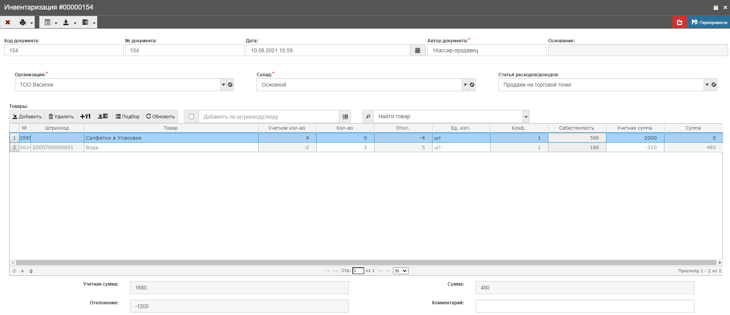Screen dimensions: 730x315
Task: Expand the Организация dropdown arrow
Action: tap(224, 85)
